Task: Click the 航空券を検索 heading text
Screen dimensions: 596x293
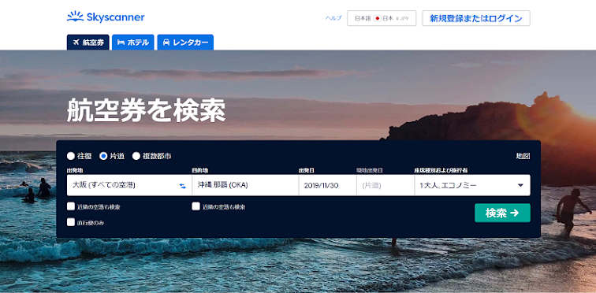Action: tap(147, 110)
